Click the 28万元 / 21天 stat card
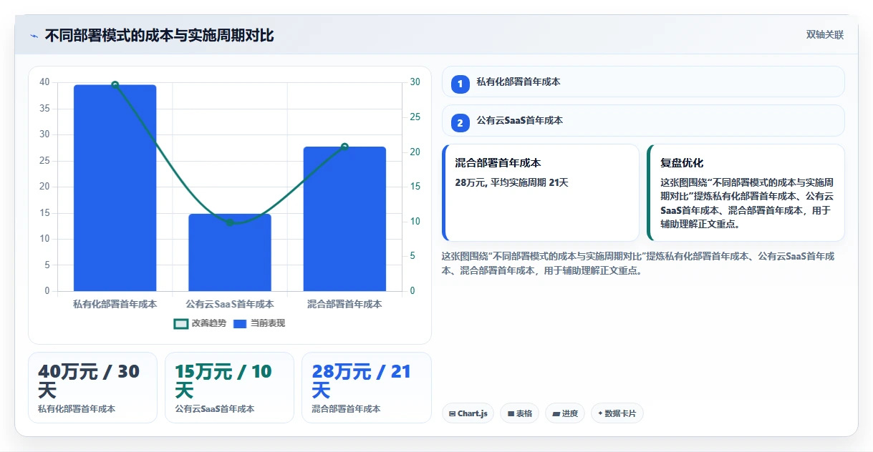Image resolution: width=873 pixels, height=452 pixels. [x=366, y=388]
